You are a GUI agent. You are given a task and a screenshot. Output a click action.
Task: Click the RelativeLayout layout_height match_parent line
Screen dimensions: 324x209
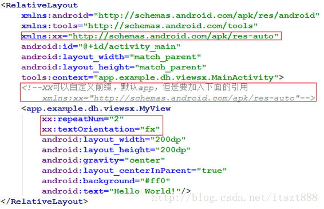(x=114, y=68)
